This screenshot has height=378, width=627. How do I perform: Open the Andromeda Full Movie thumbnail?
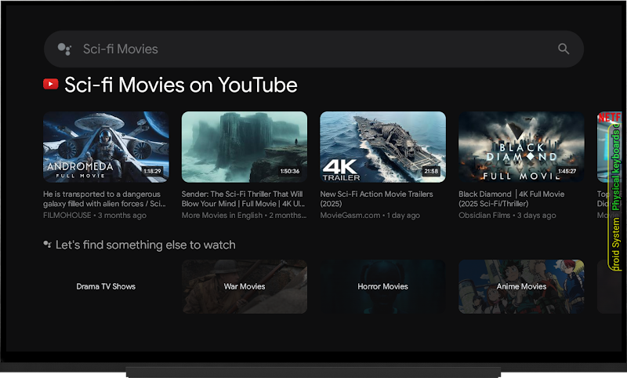point(106,147)
